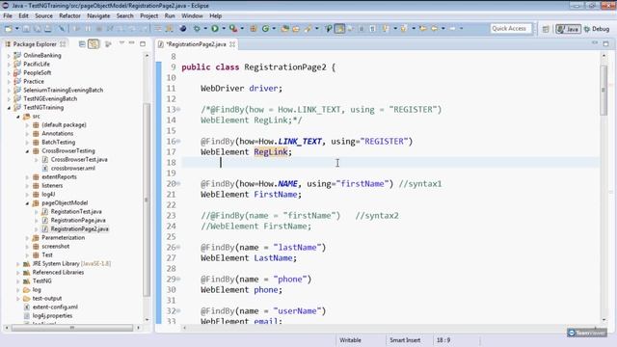Viewport: 617px width, 347px height.
Task: Click the RegLink variable on line 17
Action: [271, 152]
